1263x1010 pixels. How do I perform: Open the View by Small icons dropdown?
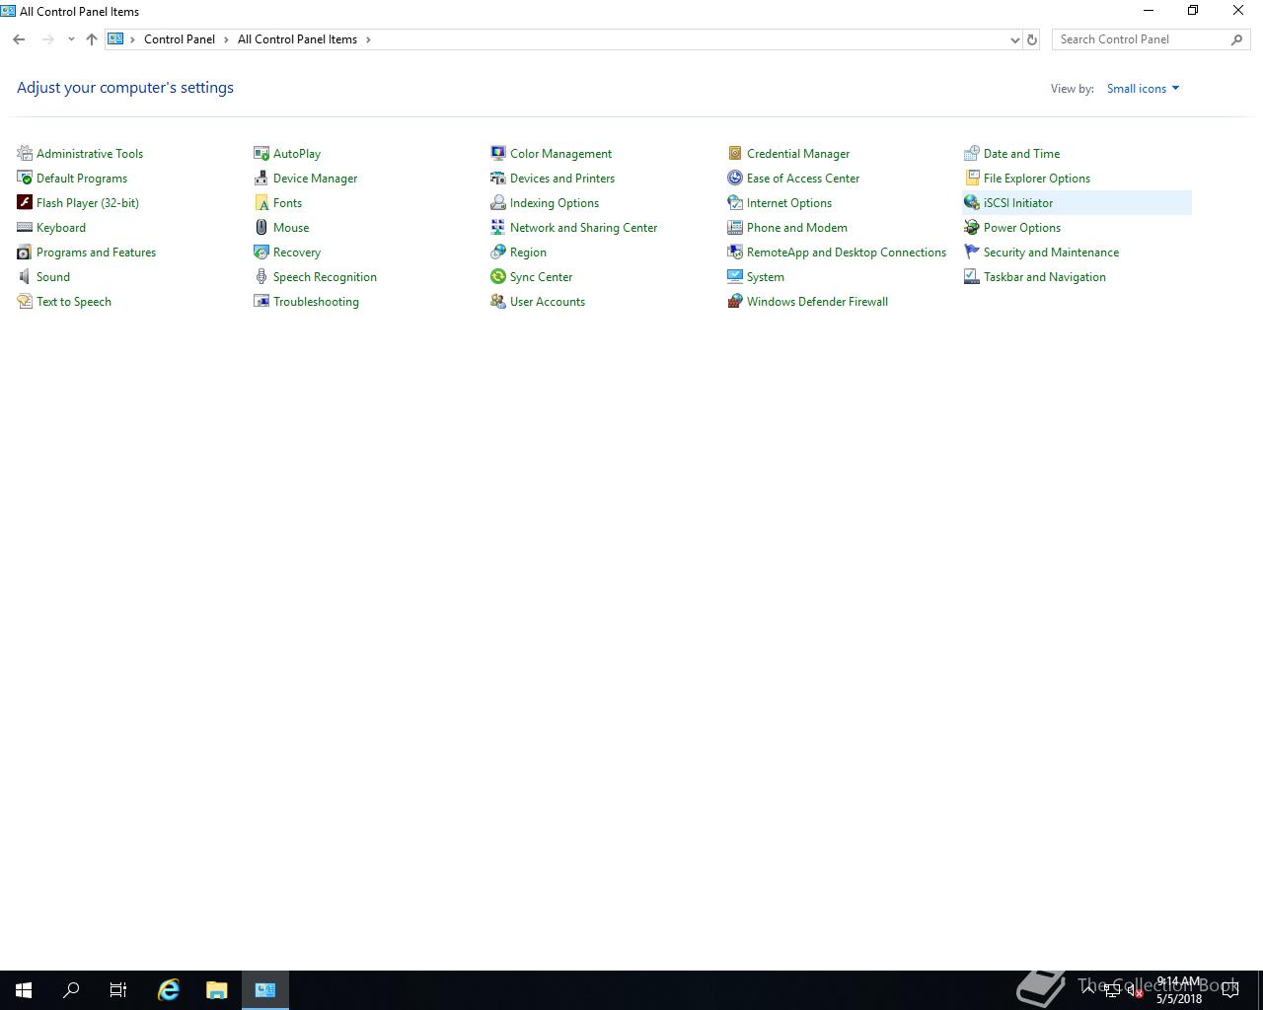(x=1143, y=88)
